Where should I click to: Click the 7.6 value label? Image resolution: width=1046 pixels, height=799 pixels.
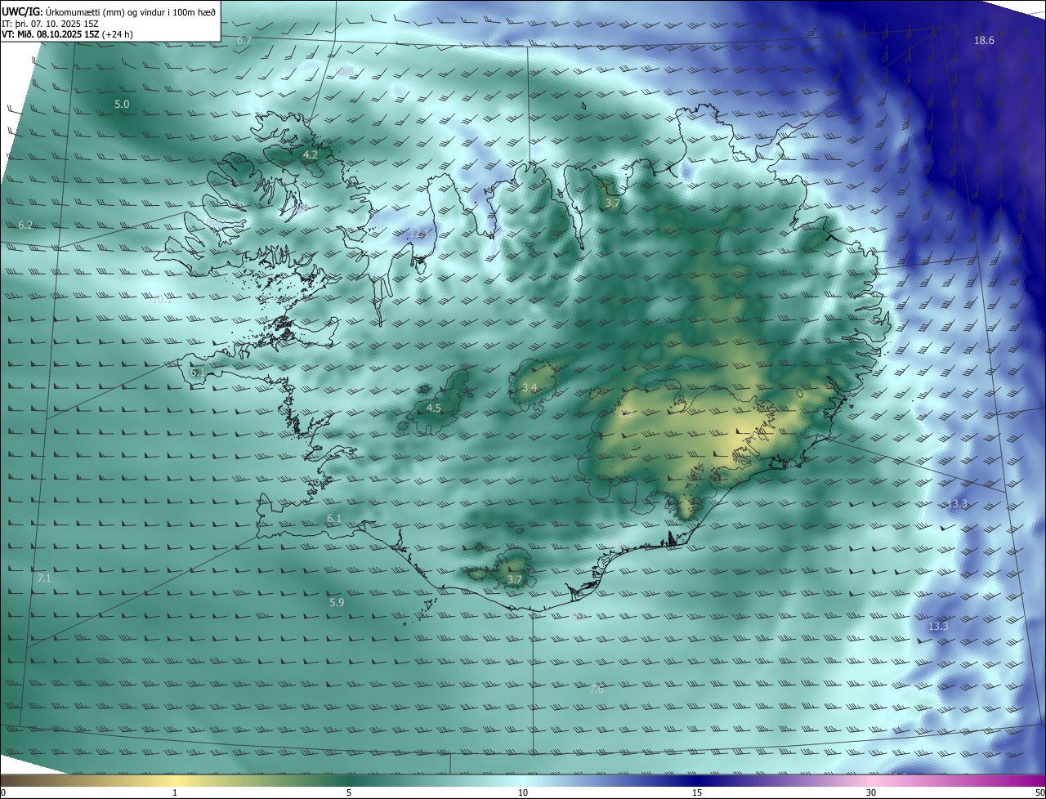[x=597, y=689]
